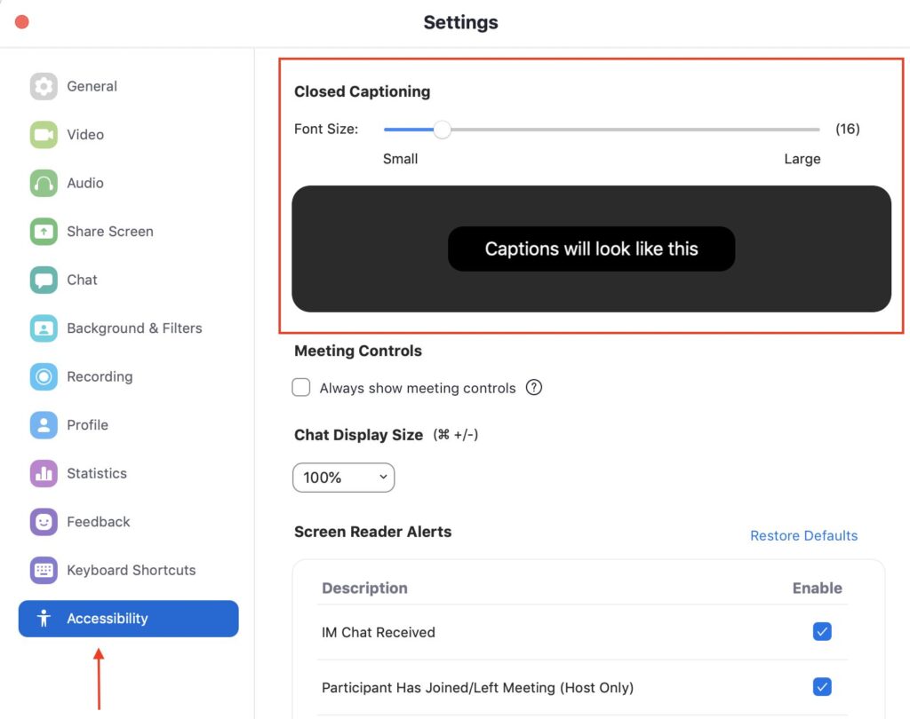Screen dimensions: 910x719
Task: Go to Keyboard Shortcuts section
Action: 131,570
